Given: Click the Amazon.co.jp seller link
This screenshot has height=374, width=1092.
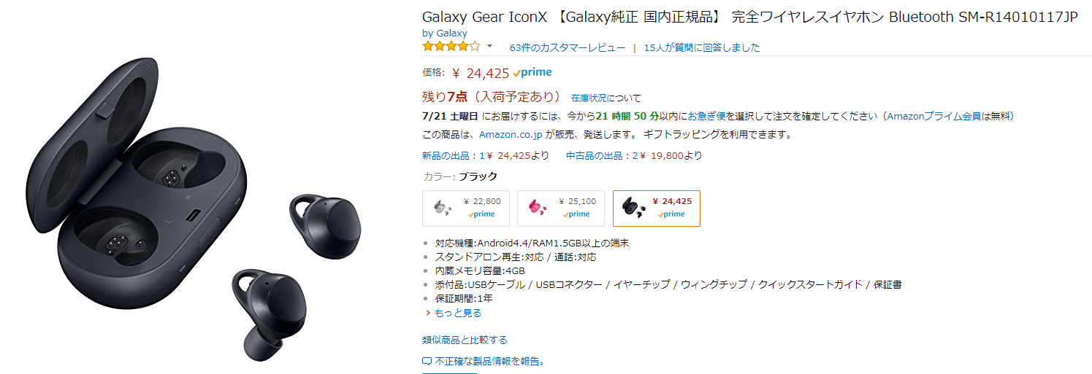Looking at the screenshot, I should (x=509, y=135).
